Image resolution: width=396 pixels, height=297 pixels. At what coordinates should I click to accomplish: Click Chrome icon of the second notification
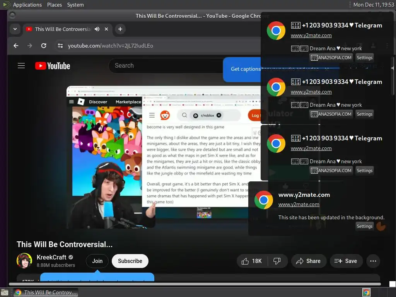coord(276,87)
